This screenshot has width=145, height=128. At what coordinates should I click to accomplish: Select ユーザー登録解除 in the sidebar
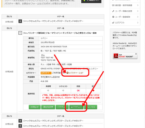pyautogui.click(x=125, y=17)
